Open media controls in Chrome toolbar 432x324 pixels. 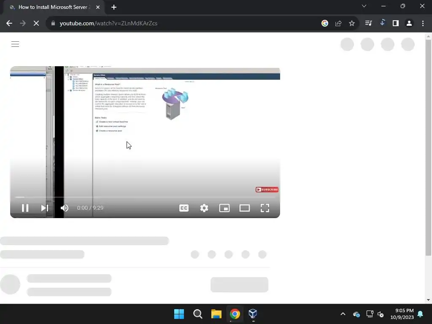tap(368, 23)
